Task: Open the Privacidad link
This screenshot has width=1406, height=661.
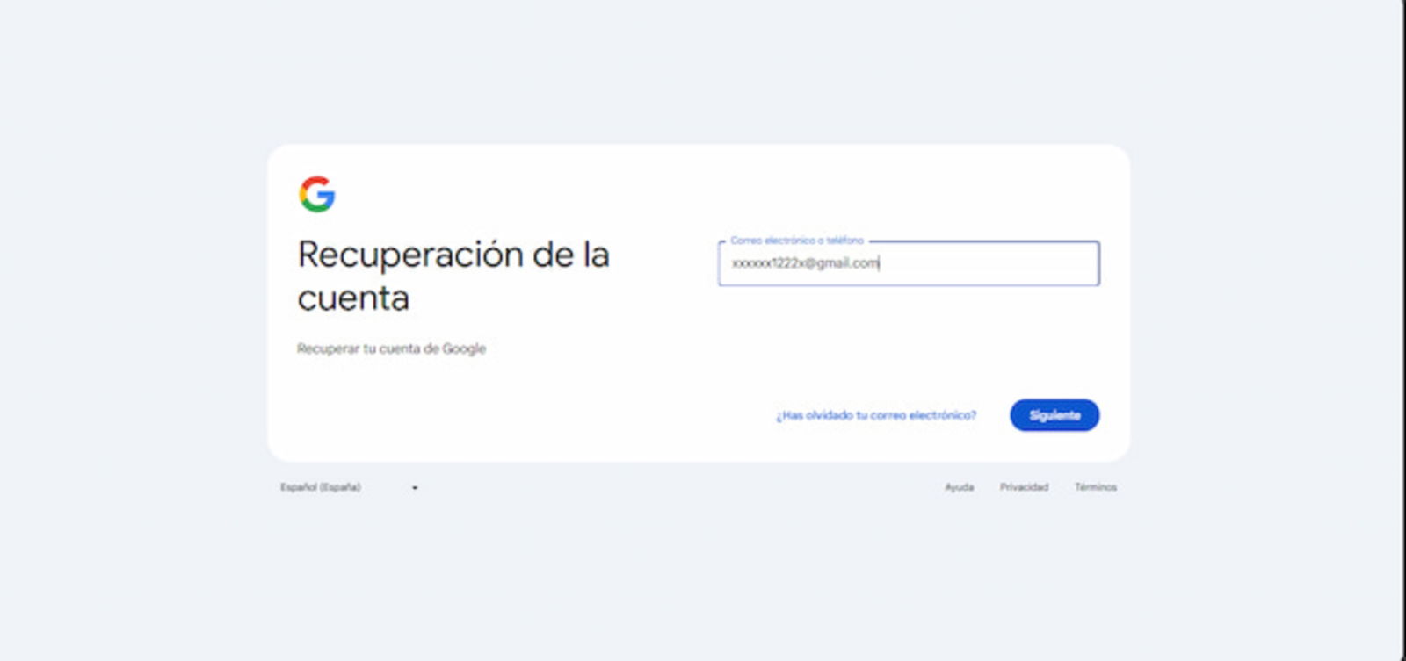Action: 1024,487
